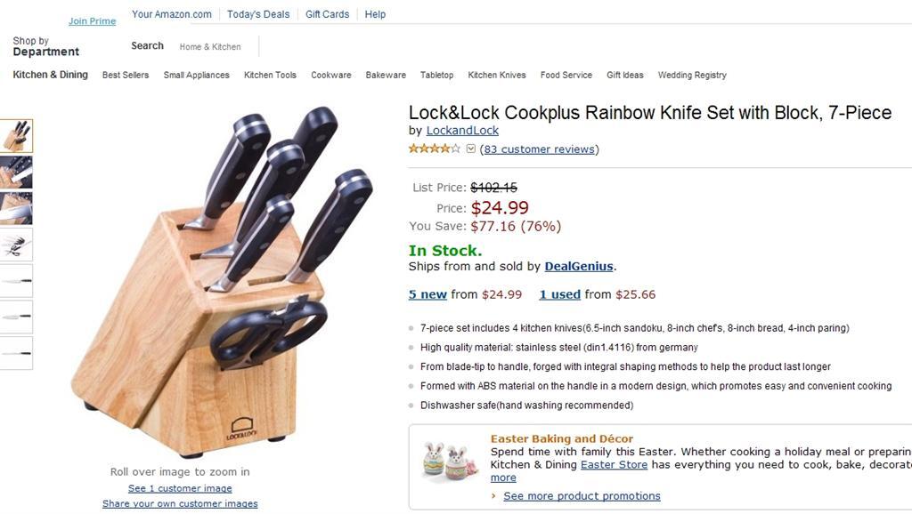This screenshot has height=514, width=912.
Task: Click See 1 customer image
Action: click(179, 487)
